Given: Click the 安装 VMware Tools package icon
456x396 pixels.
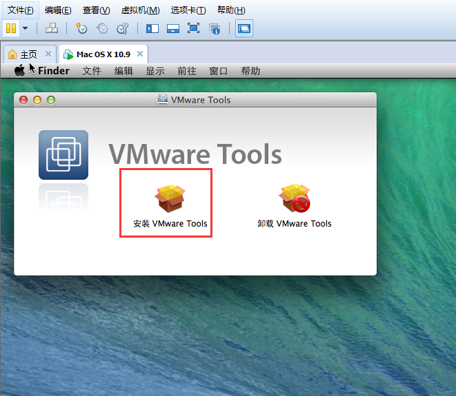Looking at the screenshot, I should coord(170,198).
